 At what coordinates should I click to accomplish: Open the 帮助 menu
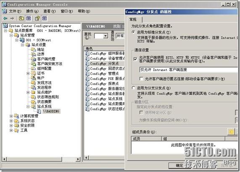pyautogui.click(x=84, y=11)
